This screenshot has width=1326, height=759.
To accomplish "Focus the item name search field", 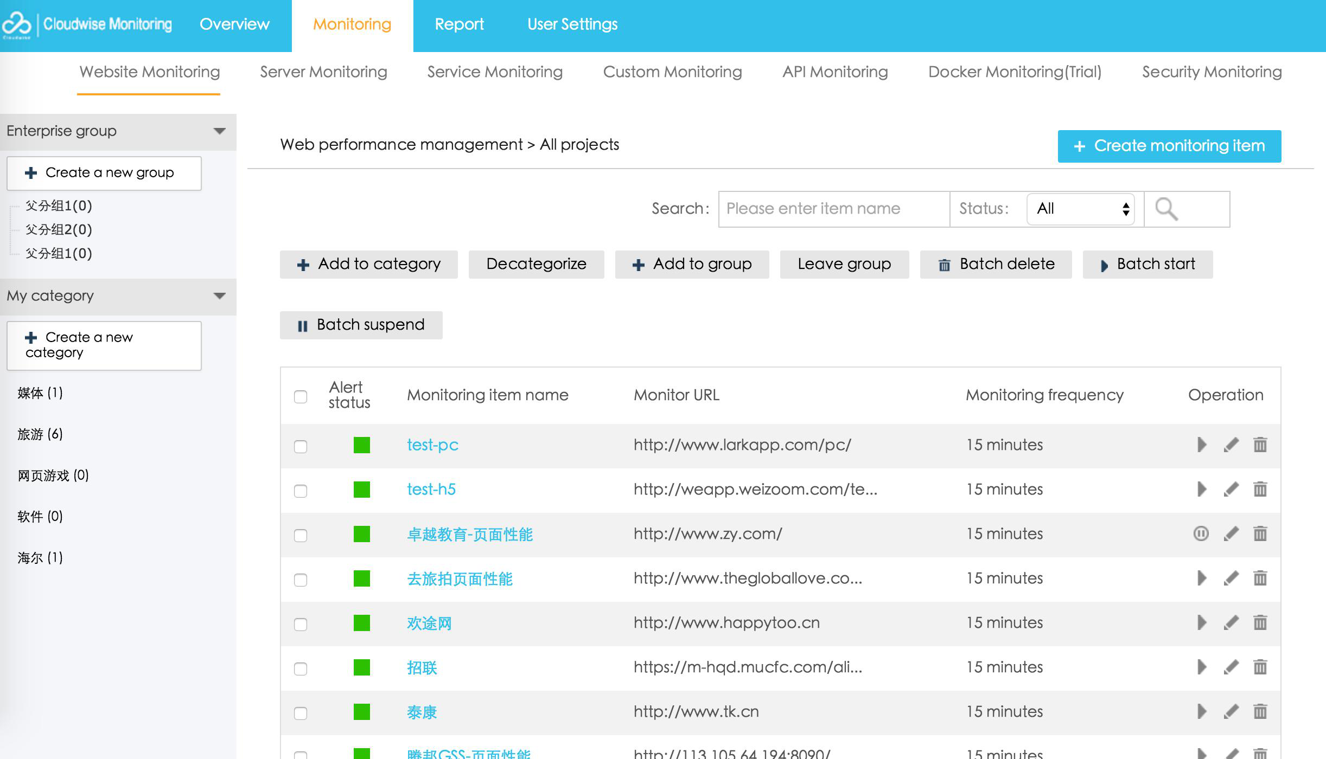I will click(x=833, y=209).
